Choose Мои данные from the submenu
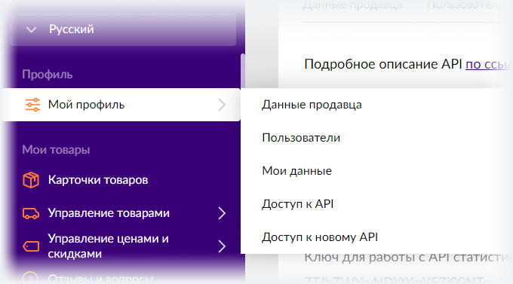 tap(296, 170)
